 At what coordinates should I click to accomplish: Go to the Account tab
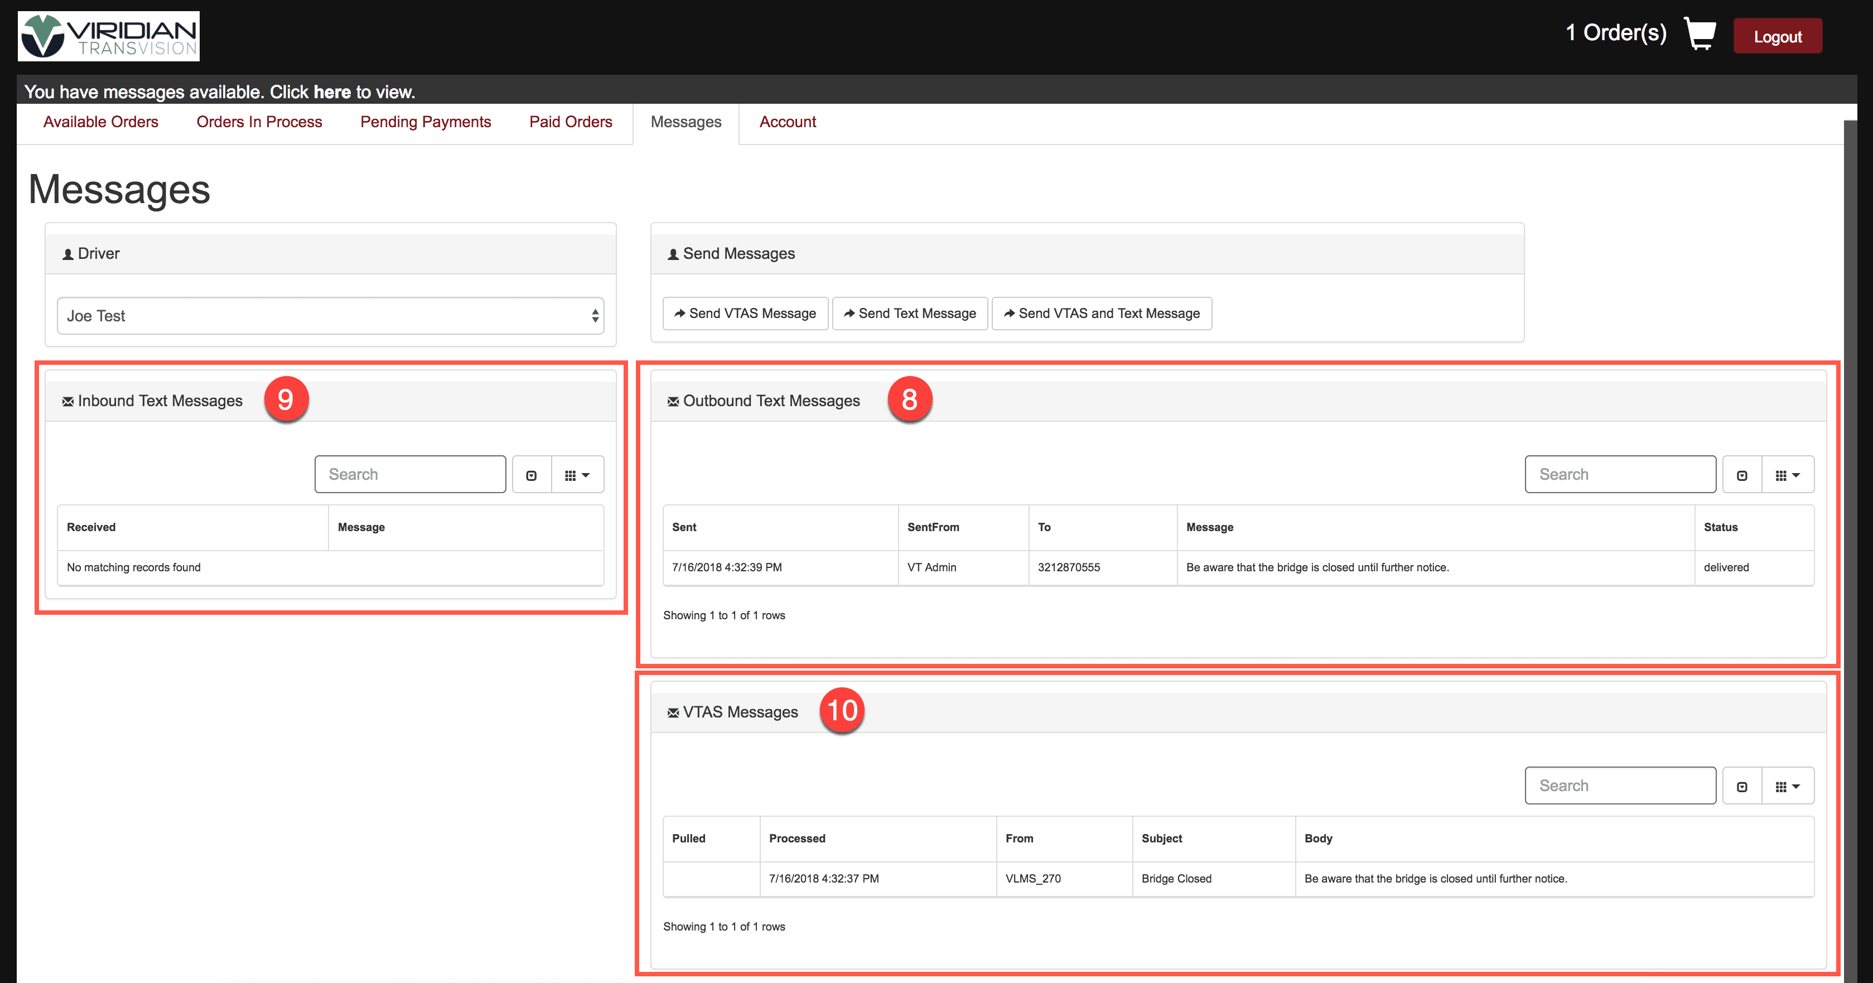(x=788, y=122)
